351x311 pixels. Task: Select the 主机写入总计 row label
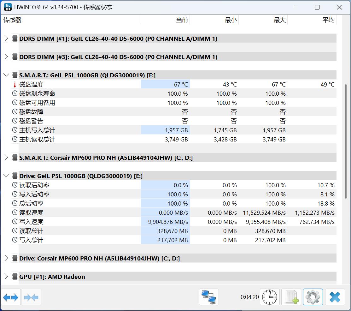click(x=37, y=130)
